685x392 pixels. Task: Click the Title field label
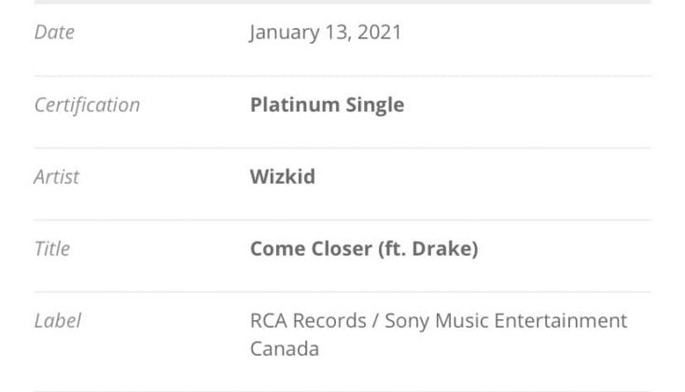(52, 249)
